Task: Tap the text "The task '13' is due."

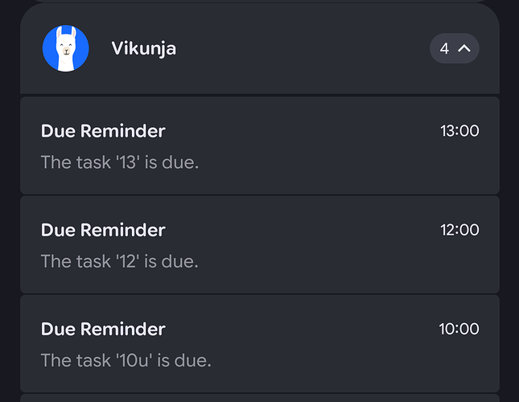Action: (x=119, y=162)
